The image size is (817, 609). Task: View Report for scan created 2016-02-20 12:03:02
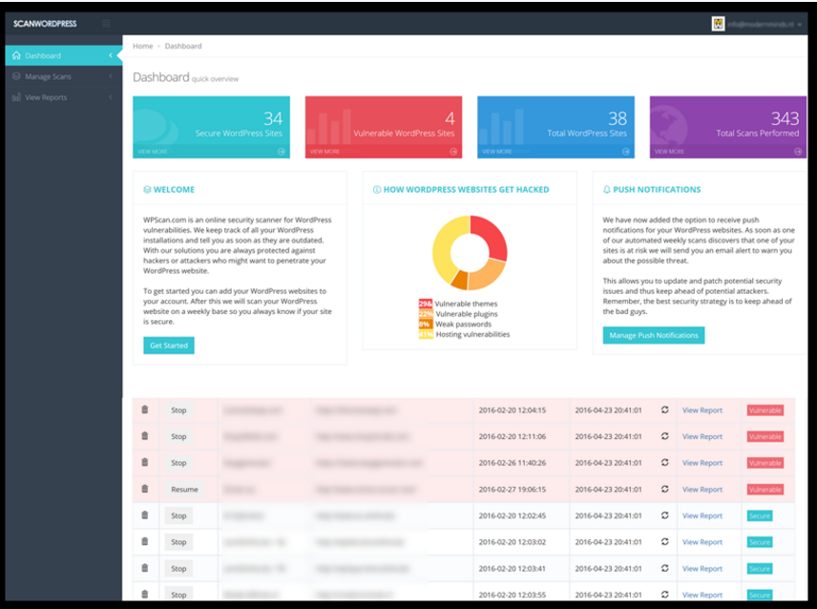pos(702,542)
